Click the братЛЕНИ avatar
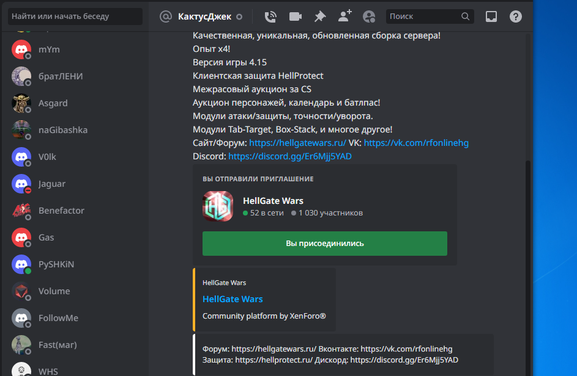577x376 pixels. 21,76
